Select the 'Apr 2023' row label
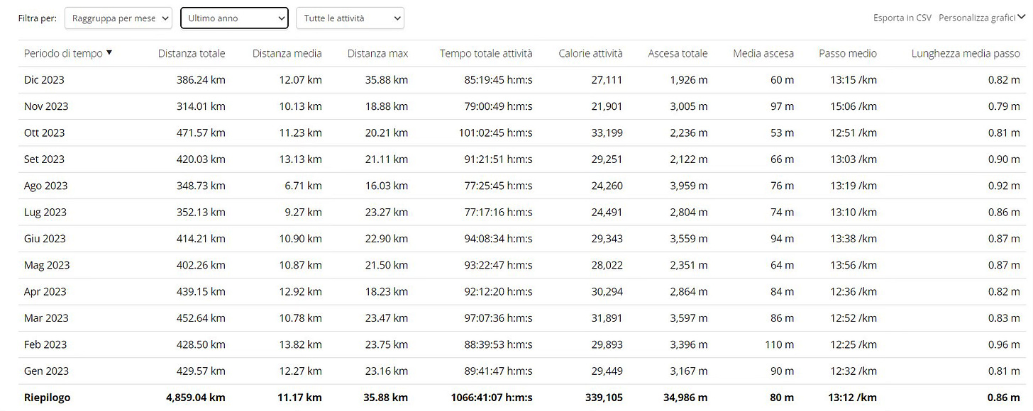Screen dimensions: 1033x411 (x=45, y=291)
